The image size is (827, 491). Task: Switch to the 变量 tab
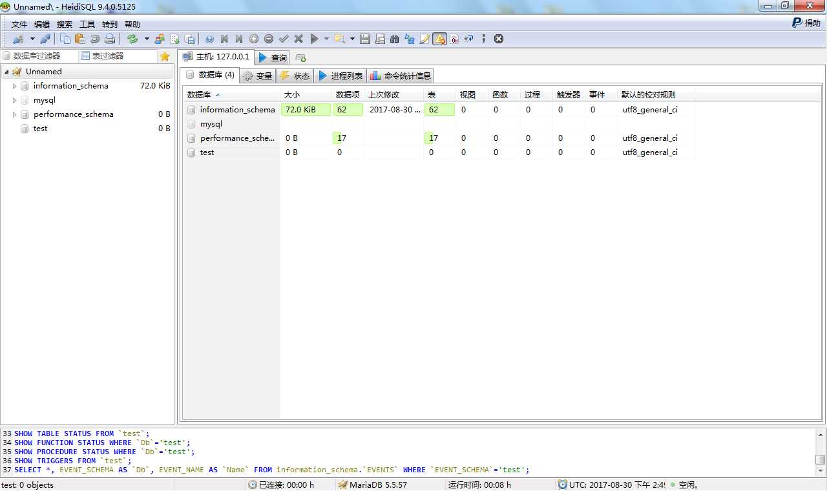(258, 76)
